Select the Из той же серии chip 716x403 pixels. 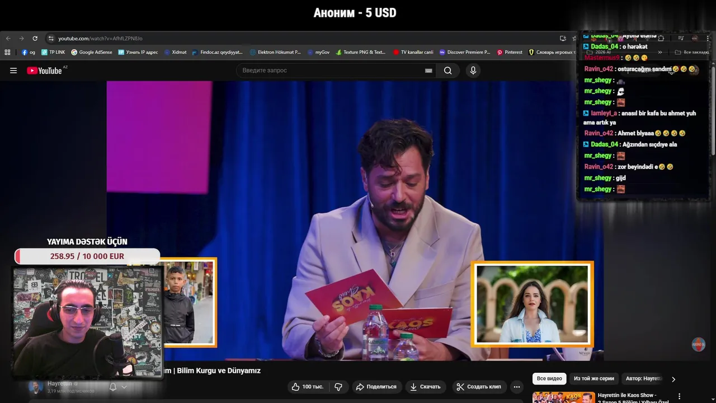coord(594,379)
